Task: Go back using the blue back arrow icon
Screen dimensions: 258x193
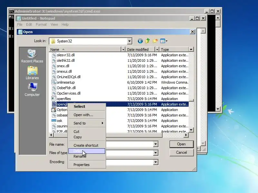Action: point(140,41)
